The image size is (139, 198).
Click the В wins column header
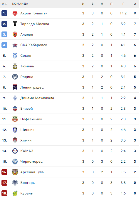[x=93, y=4]
